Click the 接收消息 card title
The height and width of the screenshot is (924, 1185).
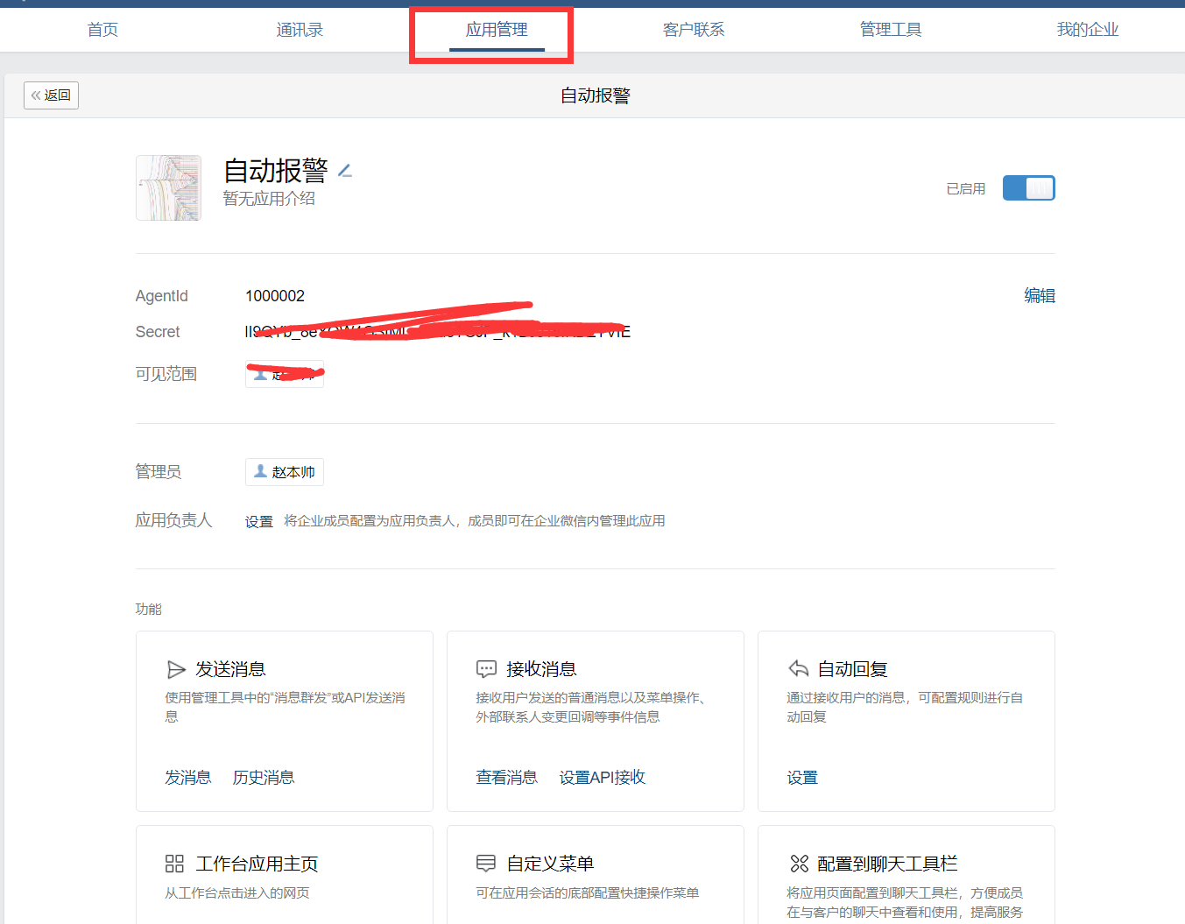tap(541, 670)
